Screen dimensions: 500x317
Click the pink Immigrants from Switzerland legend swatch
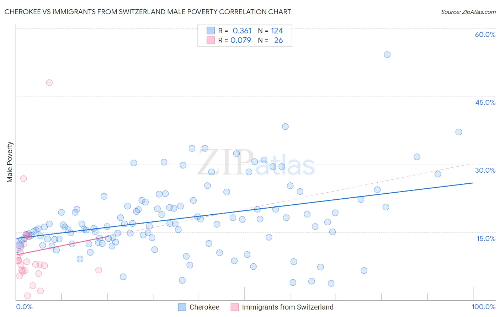click(x=235, y=307)
